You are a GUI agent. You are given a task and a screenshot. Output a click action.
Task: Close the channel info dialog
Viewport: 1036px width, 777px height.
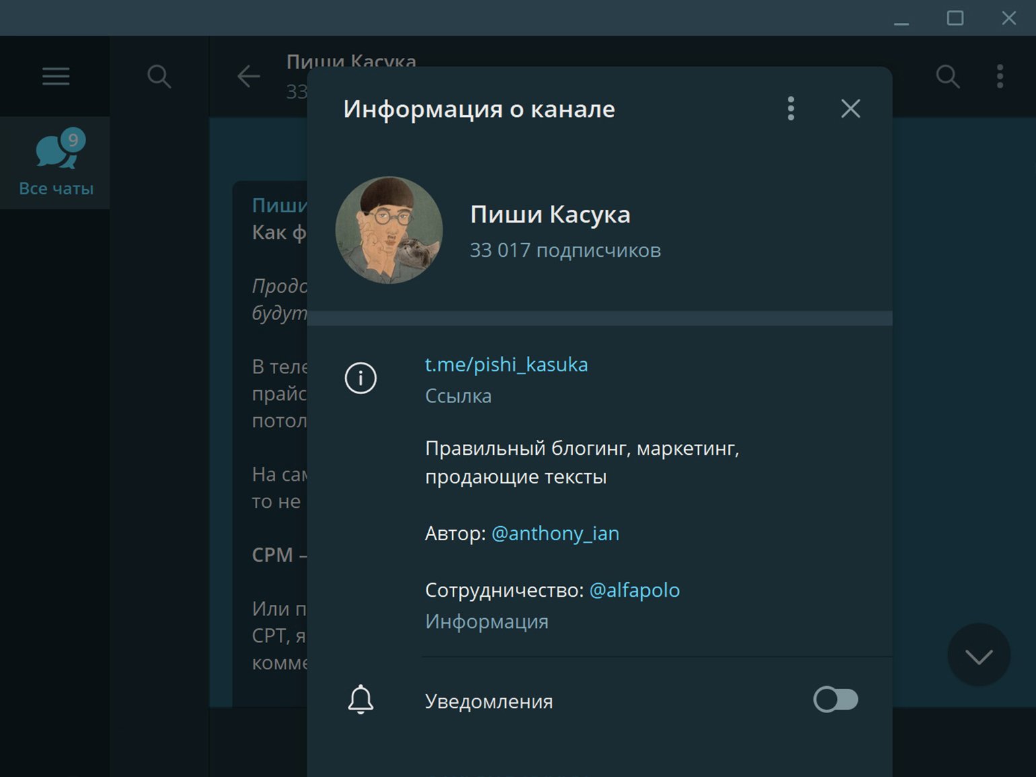850,108
